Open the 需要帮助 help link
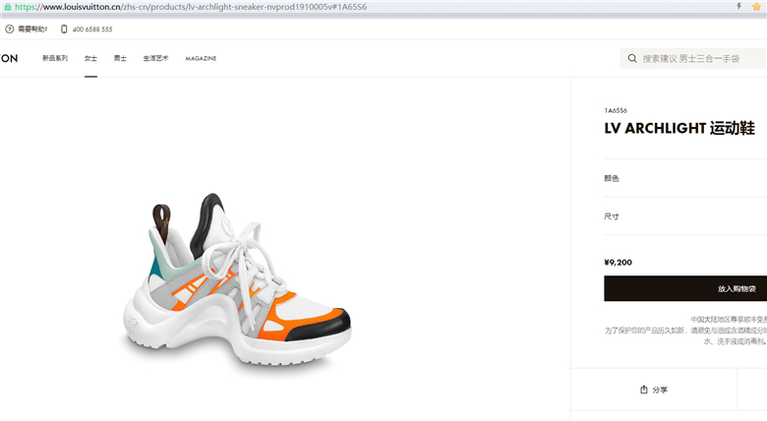 pyautogui.click(x=32, y=30)
